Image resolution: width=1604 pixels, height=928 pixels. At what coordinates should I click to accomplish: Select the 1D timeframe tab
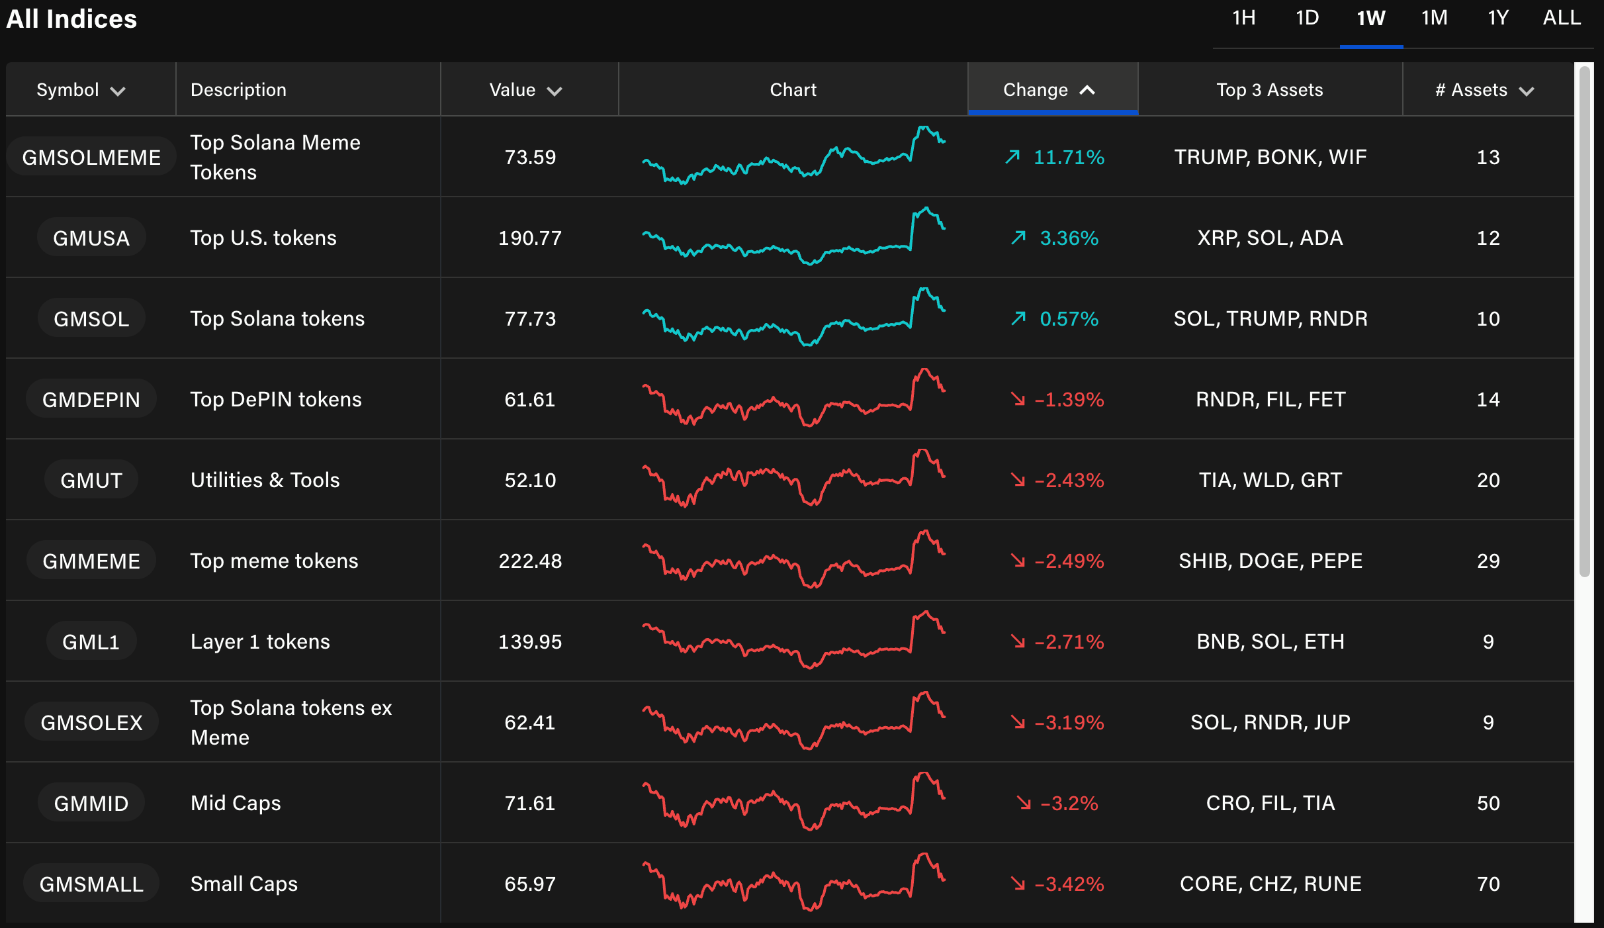[1307, 18]
